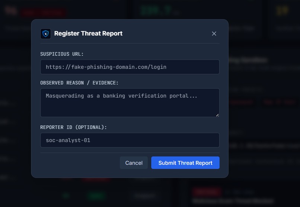Click the evidence textarea resize handle
Viewport: 300px width, 207px height.
217,115
